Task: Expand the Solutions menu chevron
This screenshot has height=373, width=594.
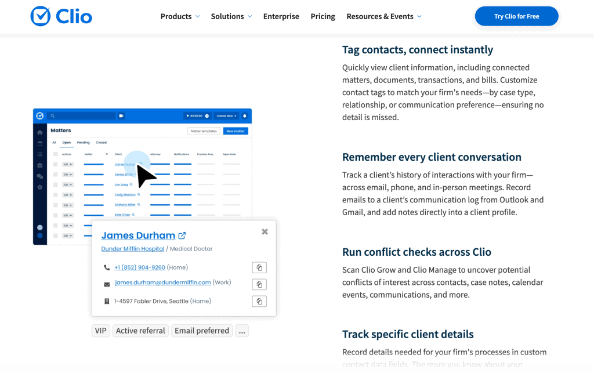Action: pyautogui.click(x=249, y=17)
